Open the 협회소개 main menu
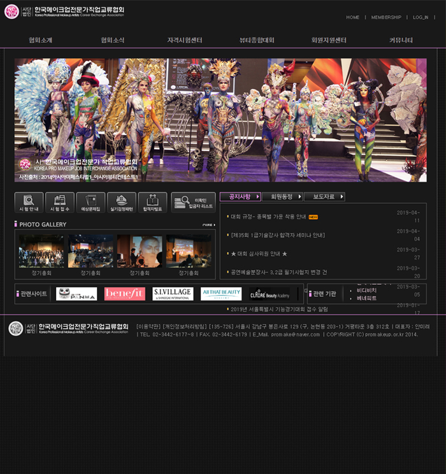This screenshot has height=474, width=446. [x=40, y=40]
